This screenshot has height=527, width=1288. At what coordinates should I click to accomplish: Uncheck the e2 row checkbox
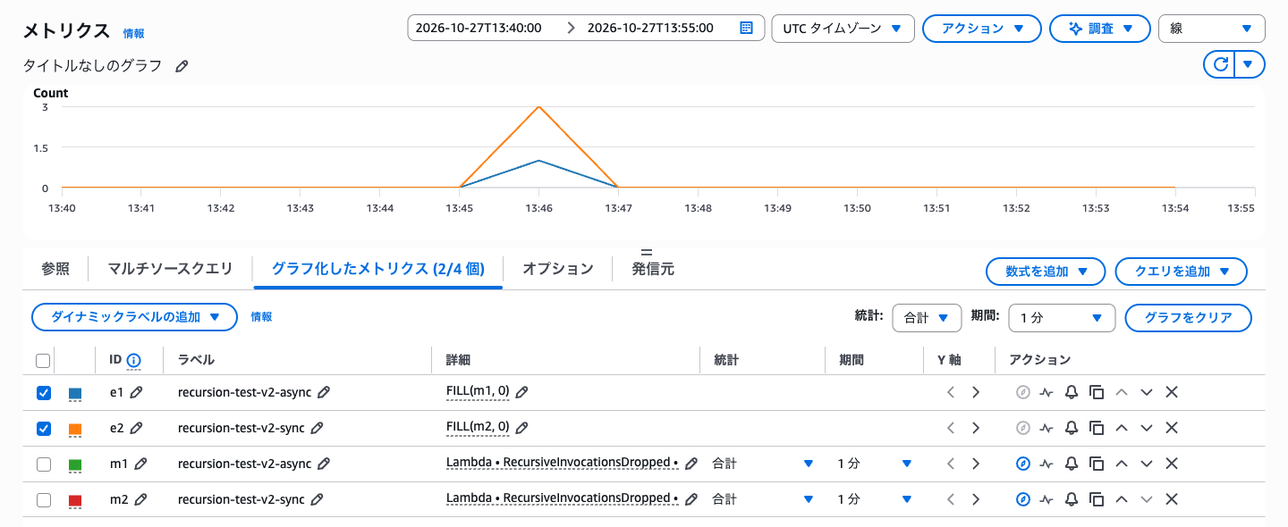point(43,428)
